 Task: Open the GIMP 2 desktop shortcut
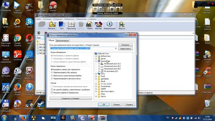29,7
